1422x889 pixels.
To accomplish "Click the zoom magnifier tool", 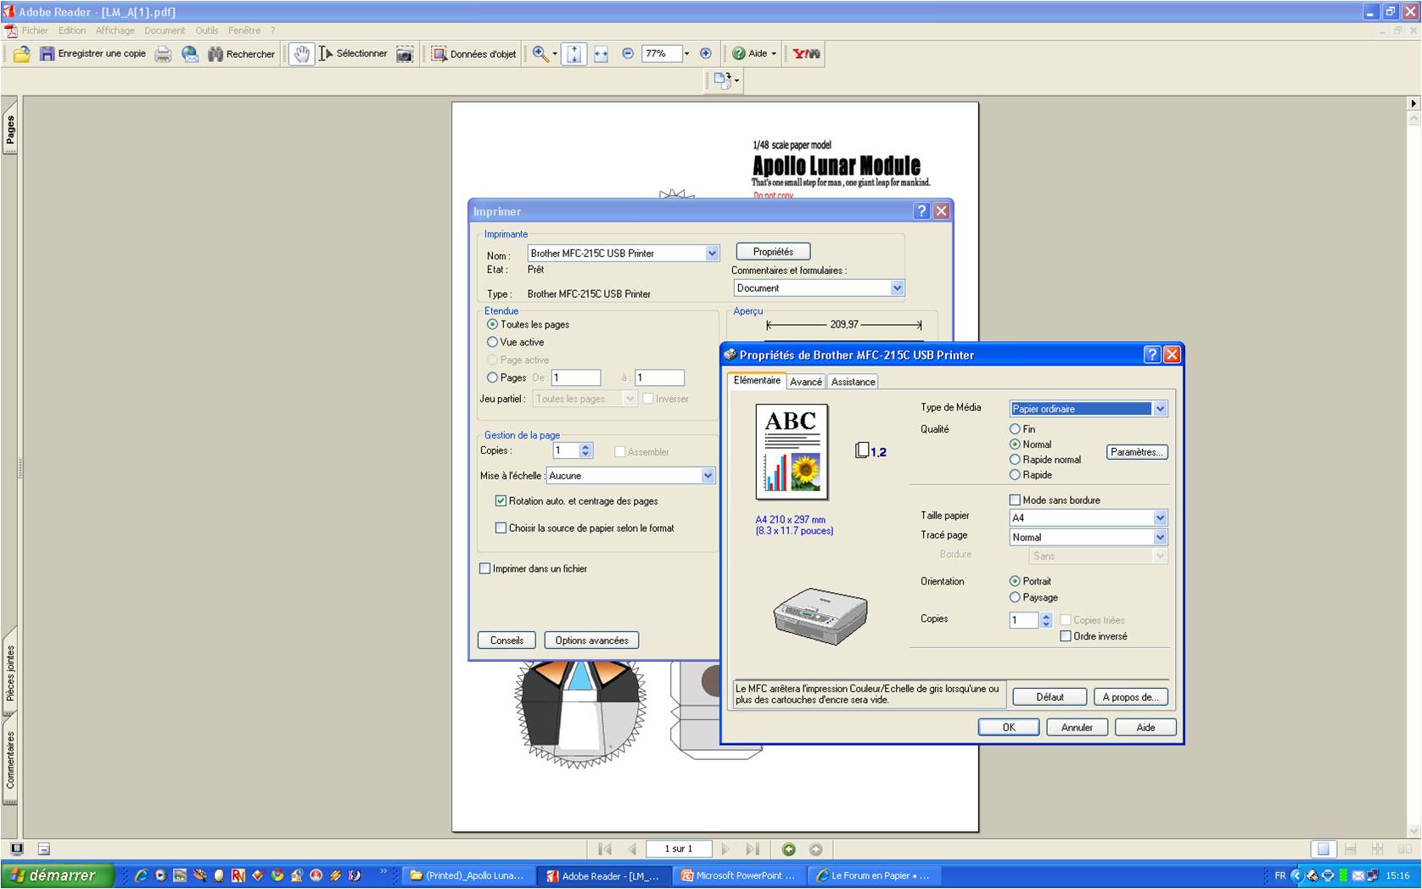I will coord(540,53).
